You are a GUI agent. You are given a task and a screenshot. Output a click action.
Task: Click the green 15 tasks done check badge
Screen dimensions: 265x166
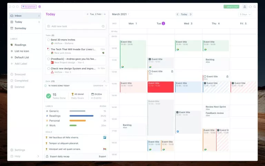coord(49,96)
